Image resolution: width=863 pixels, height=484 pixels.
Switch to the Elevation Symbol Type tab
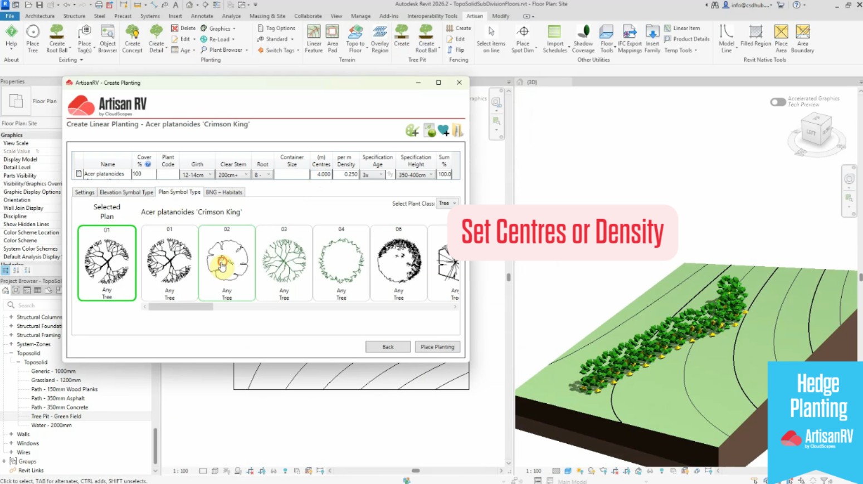point(126,192)
